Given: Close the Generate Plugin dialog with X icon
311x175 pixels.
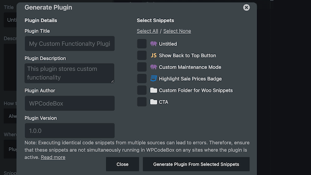Looking at the screenshot, I should tap(247, 7).
